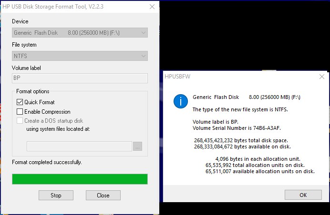Viewport: 330px width, 215px height.
Task: Click the Generic Flash Disk line in HPUSBFW dialog
Action: 247,97
